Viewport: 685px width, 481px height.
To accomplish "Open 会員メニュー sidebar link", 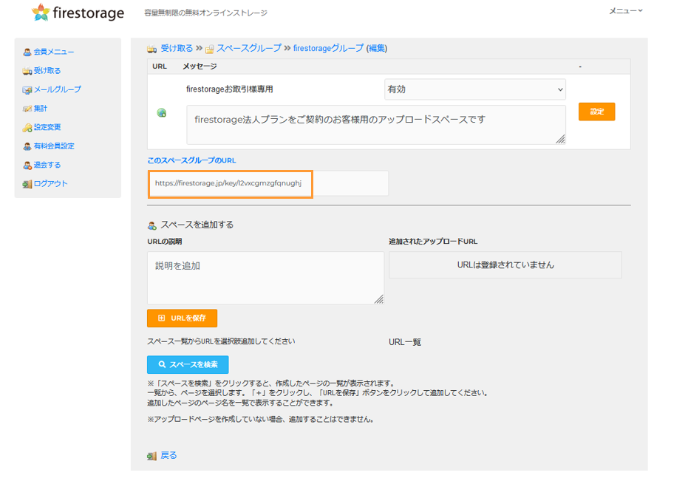I will 54,52.
